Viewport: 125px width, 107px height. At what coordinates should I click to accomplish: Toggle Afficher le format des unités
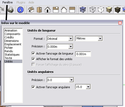[33, 59]
